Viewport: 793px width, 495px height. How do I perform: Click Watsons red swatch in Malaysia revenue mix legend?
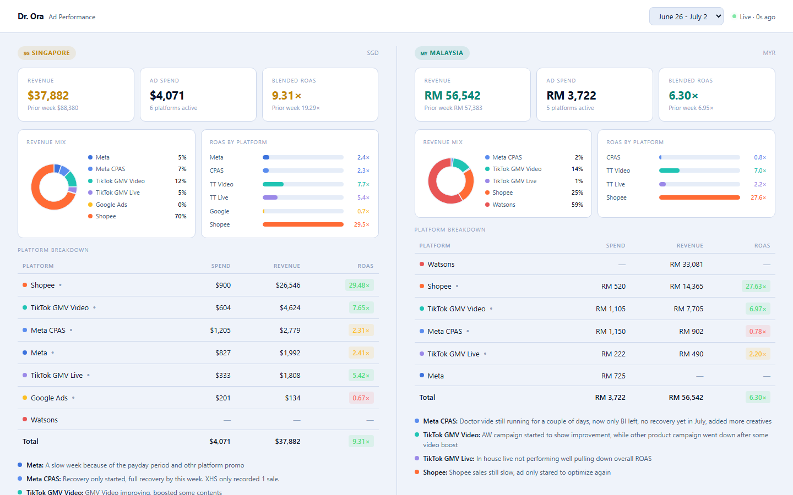click(x=487, y=205)
